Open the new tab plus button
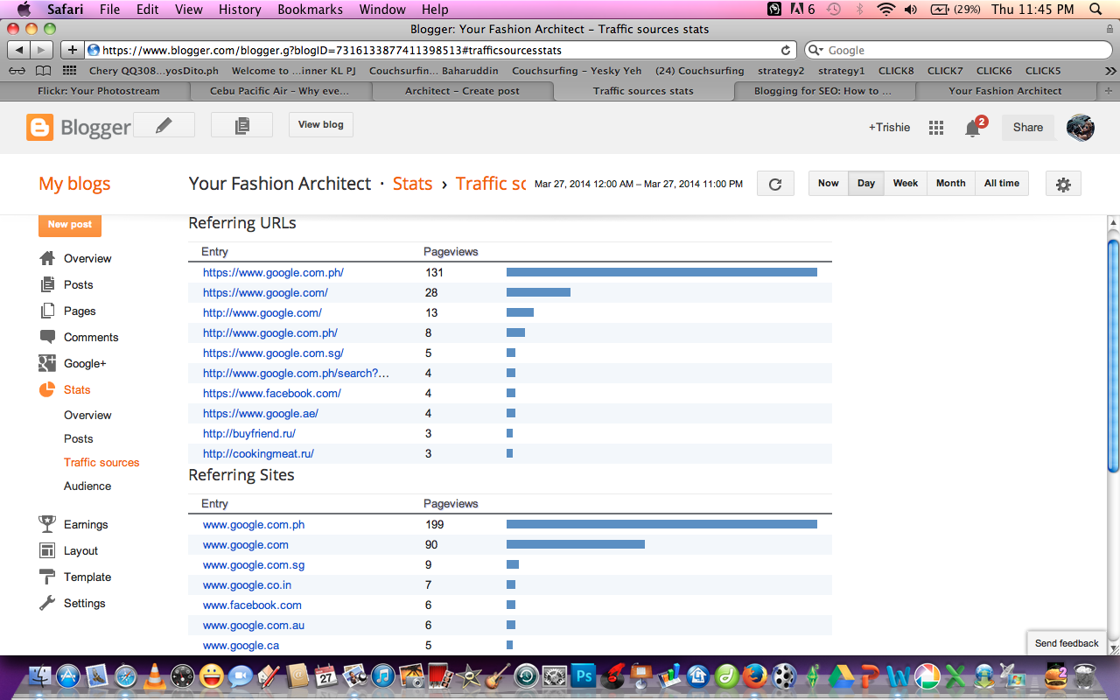1120x700 pixels. tap(1109, 91)
